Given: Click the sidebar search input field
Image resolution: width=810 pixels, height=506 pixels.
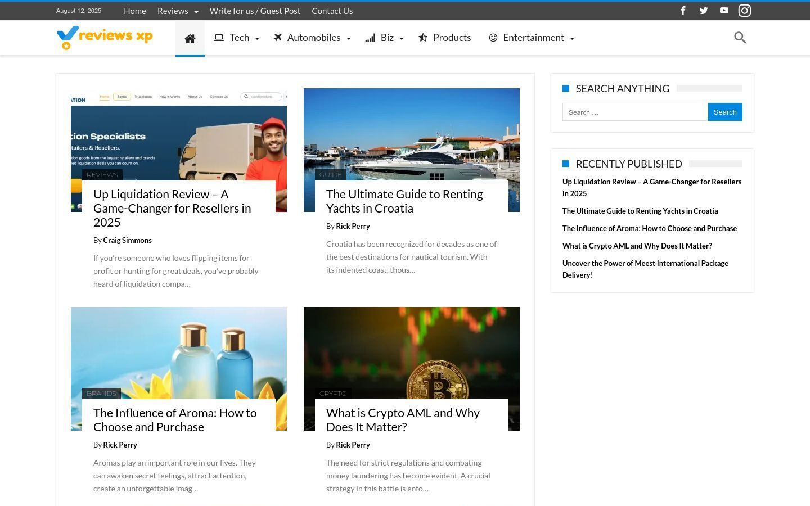Looking at the screenshot, I should (635, 112).
